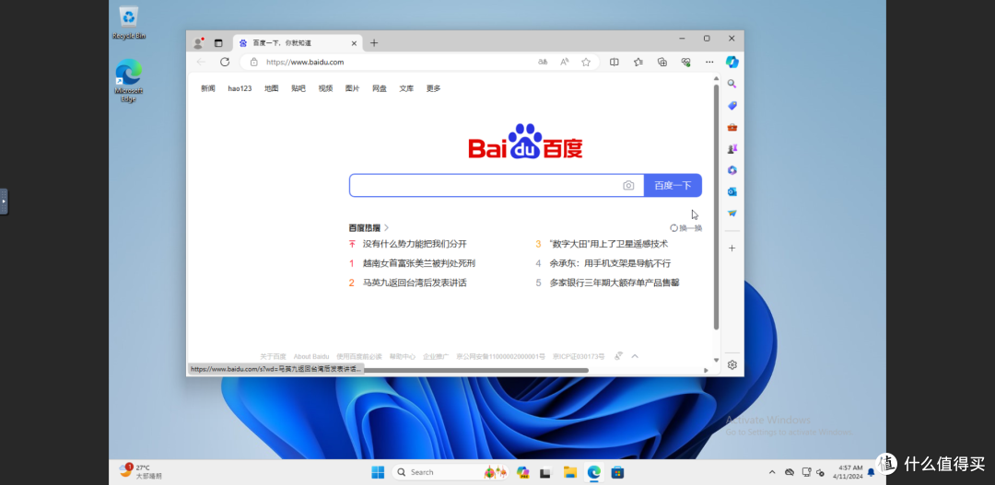Viewport: 995px width, 485px height.
Task: Open the 贴吧 navigation link
Action: click(x=298, y=88)
